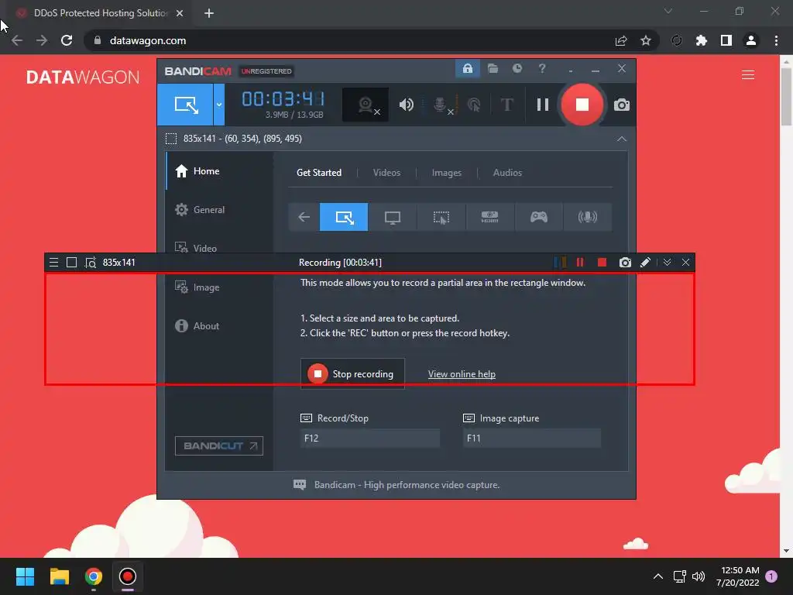The height and width of the screenshot is (595, 793).
Task: Open the recording bar hamburger menu
Action: tap(53, 262)
